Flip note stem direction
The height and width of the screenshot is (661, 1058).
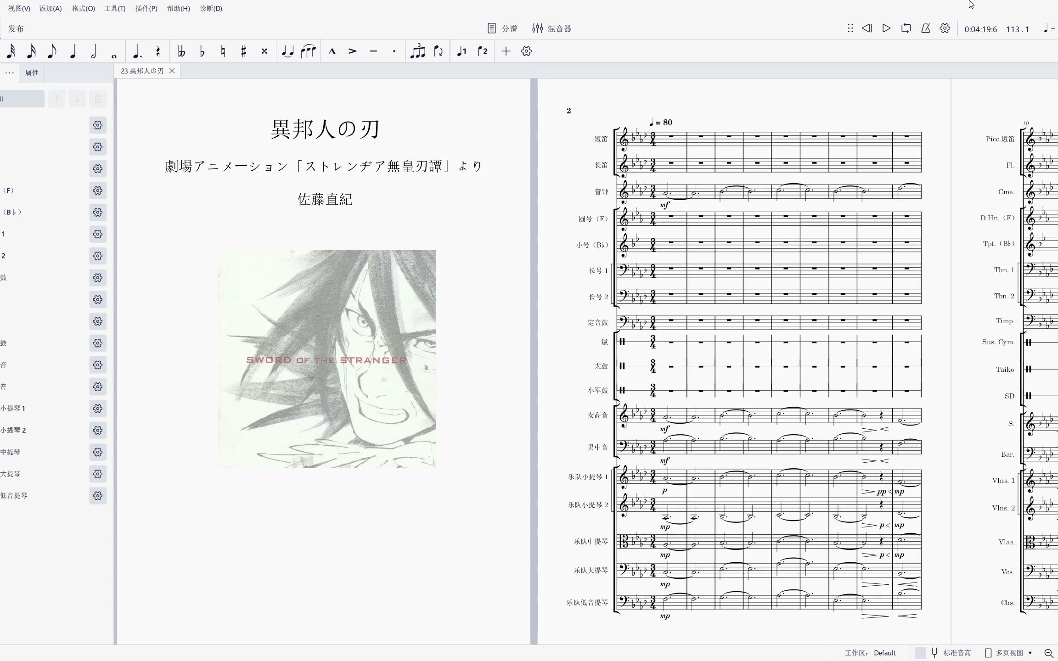(439, 51)
